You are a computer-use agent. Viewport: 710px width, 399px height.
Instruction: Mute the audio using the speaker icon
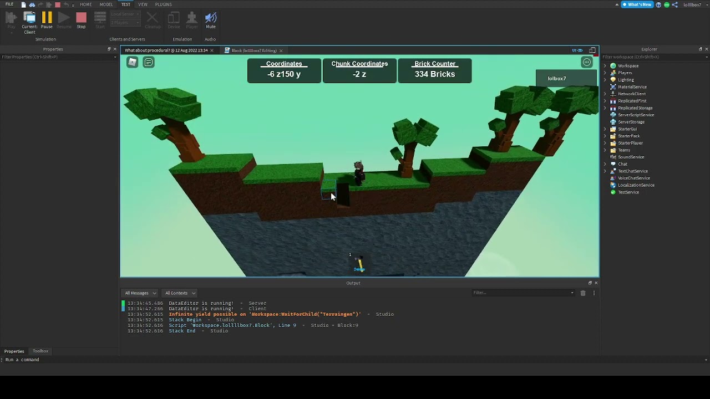point(210,21)
